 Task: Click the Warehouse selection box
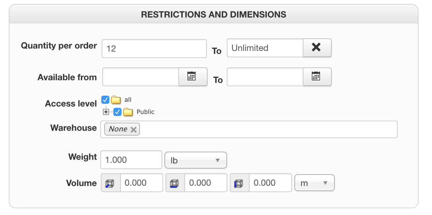266,129
